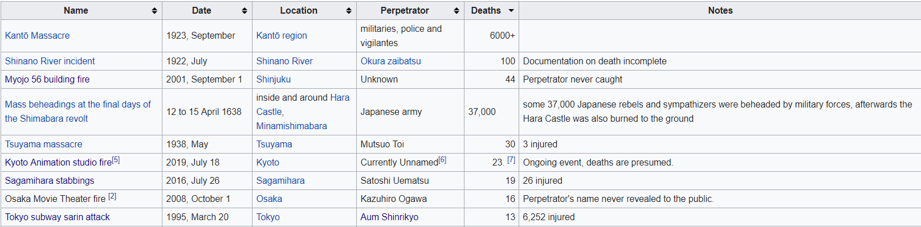Viewport: 921px width, 227px height.
Task: Visit the Shinjuku location link
Action: tap(273, 79)
